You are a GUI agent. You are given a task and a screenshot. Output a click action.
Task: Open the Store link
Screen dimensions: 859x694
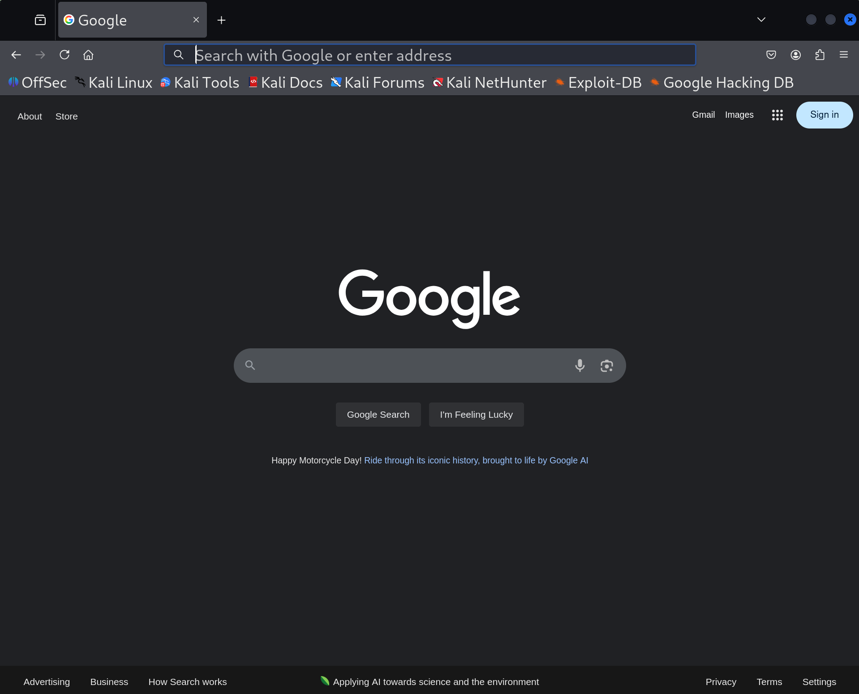click(x=67, y=116)
